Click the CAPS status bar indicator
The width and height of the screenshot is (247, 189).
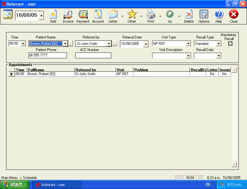coord(180,177)
